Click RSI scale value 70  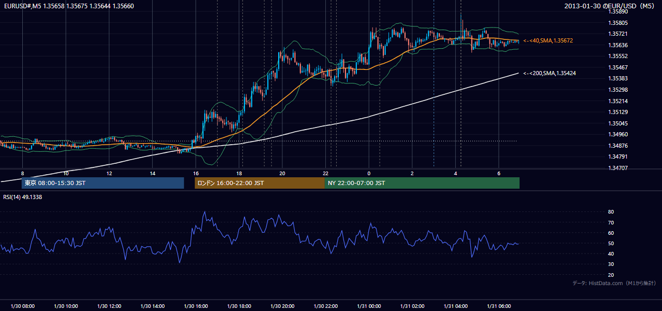[x=611, y=222]
